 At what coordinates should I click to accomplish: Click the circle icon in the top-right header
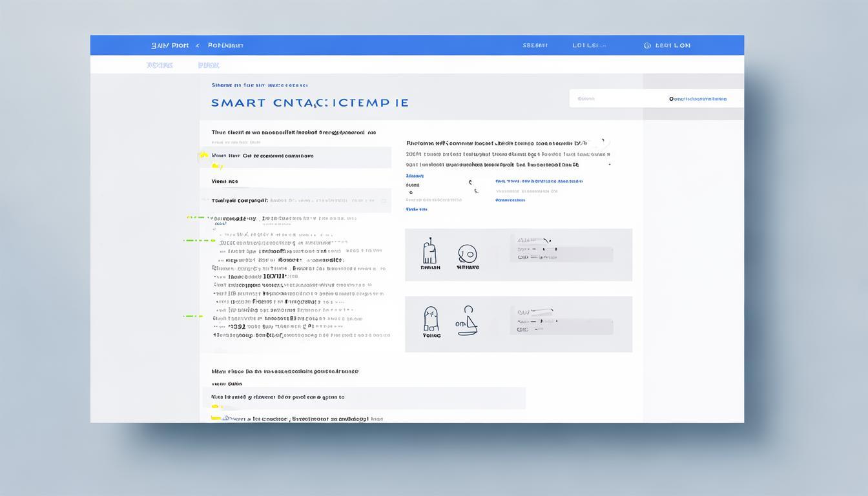(x=647, y=46)
